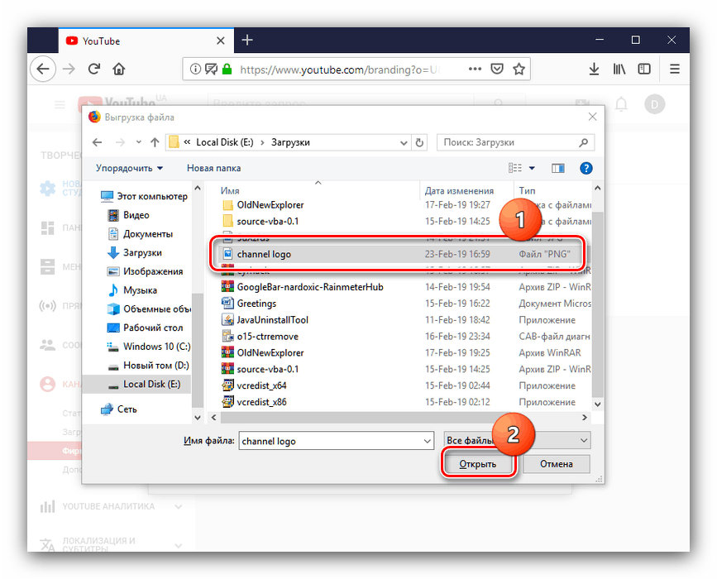Select Windows 10 (C:) drive
This screenshot has width=717, height=579.
pos(149,347)
